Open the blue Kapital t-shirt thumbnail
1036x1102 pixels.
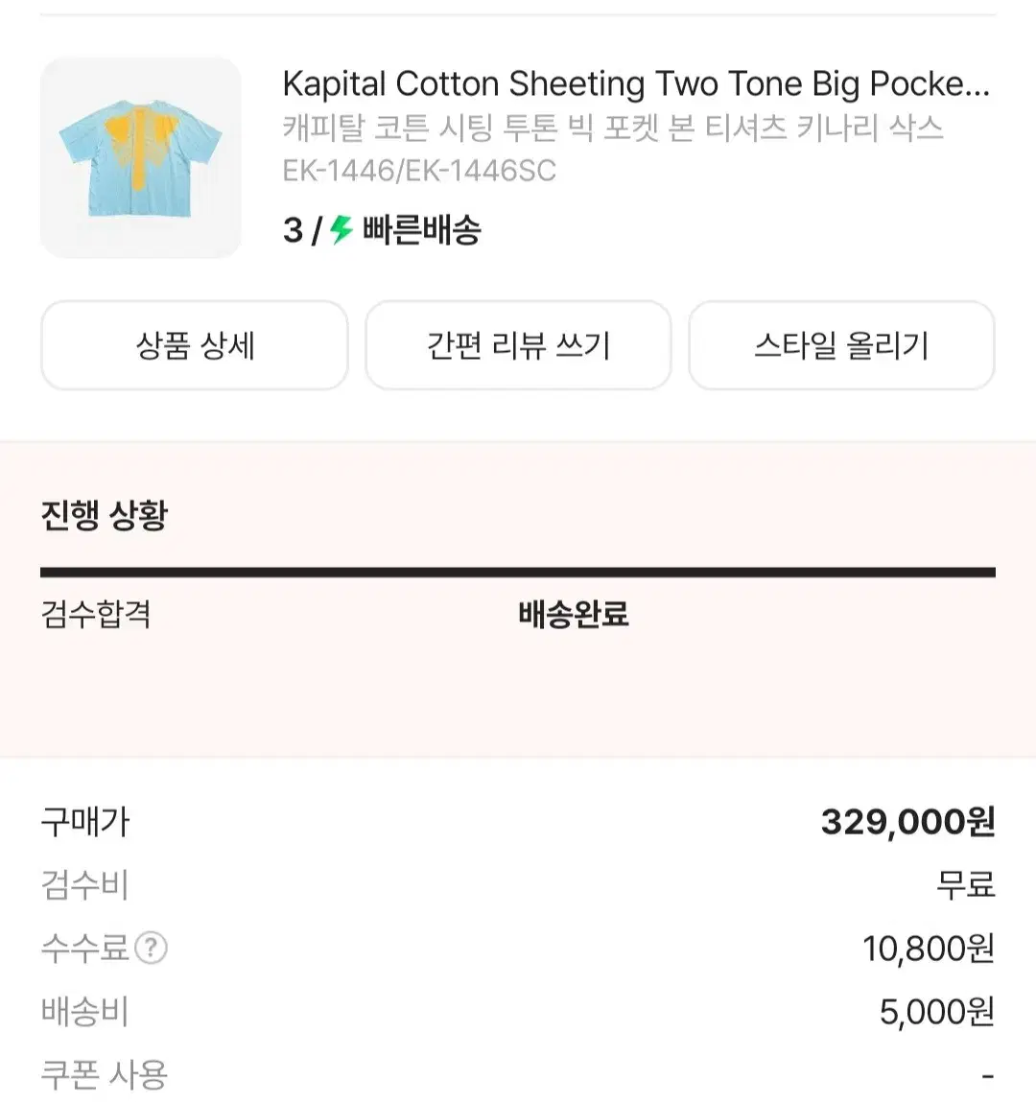coord(140,158)
